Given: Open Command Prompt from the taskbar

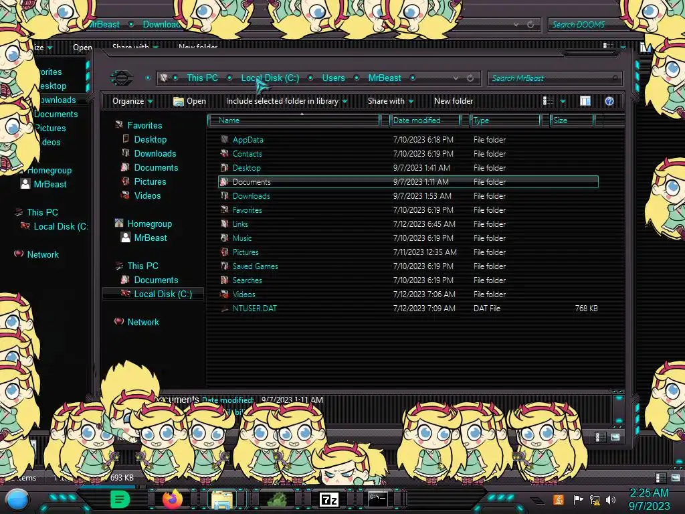Looking at the screenshot, I should tap(377, 499).
